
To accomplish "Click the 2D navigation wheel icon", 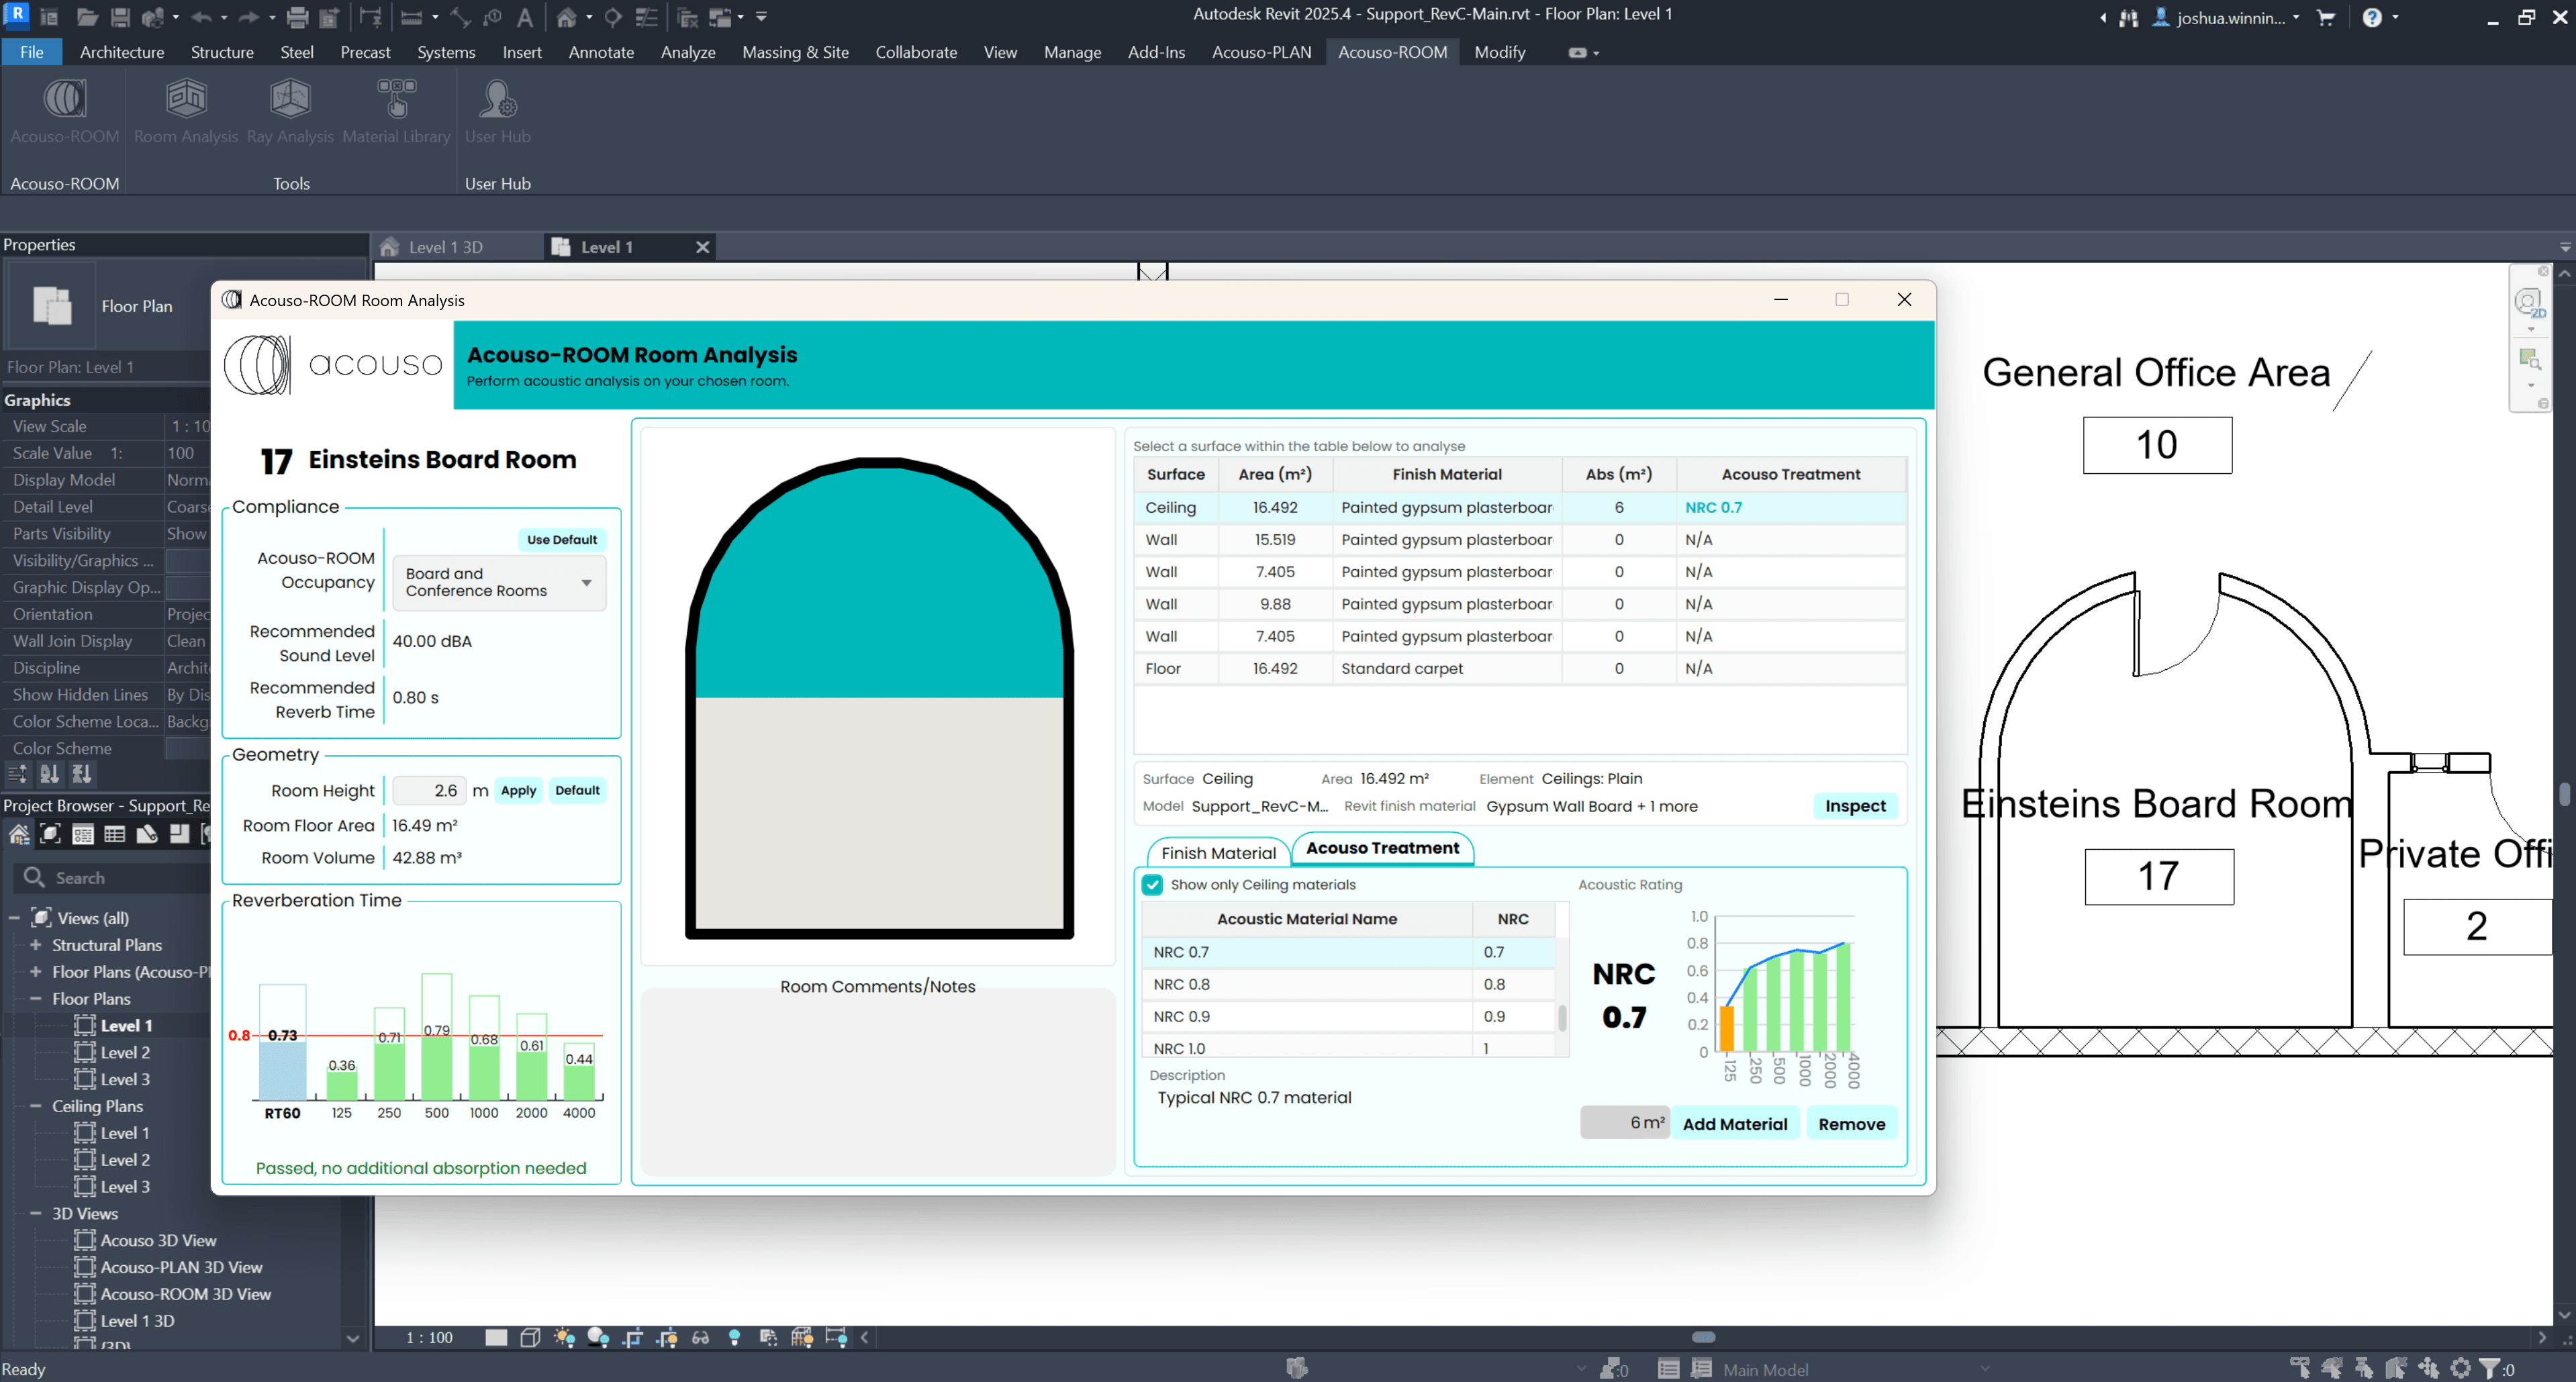I will pos(2529,302).
